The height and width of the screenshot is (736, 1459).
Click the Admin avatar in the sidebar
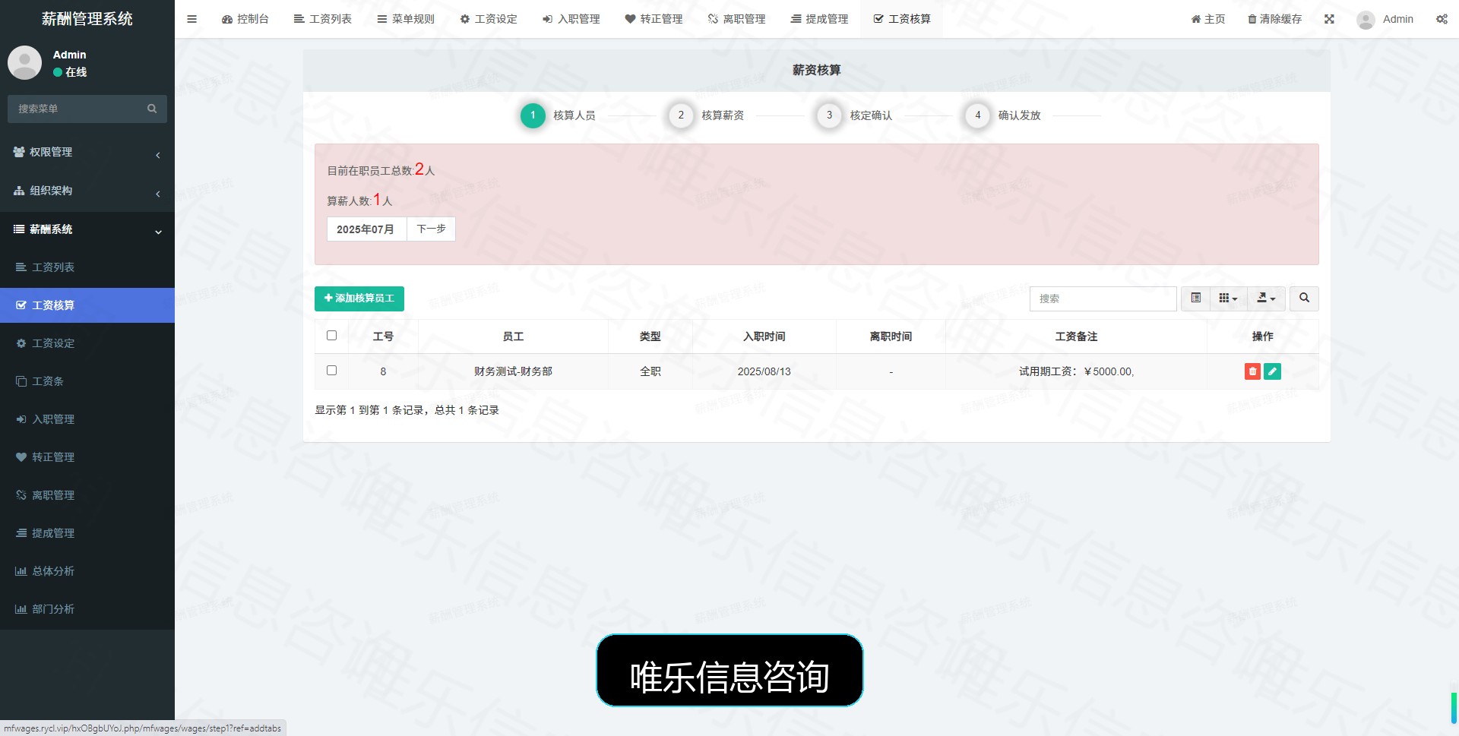coord(24,62)
